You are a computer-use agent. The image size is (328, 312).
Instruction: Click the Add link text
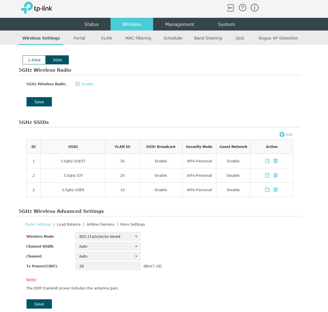[x=289, y=134]
